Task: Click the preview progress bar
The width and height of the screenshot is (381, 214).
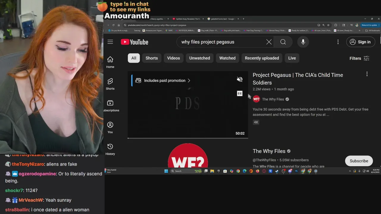Action: pos(188,138)
